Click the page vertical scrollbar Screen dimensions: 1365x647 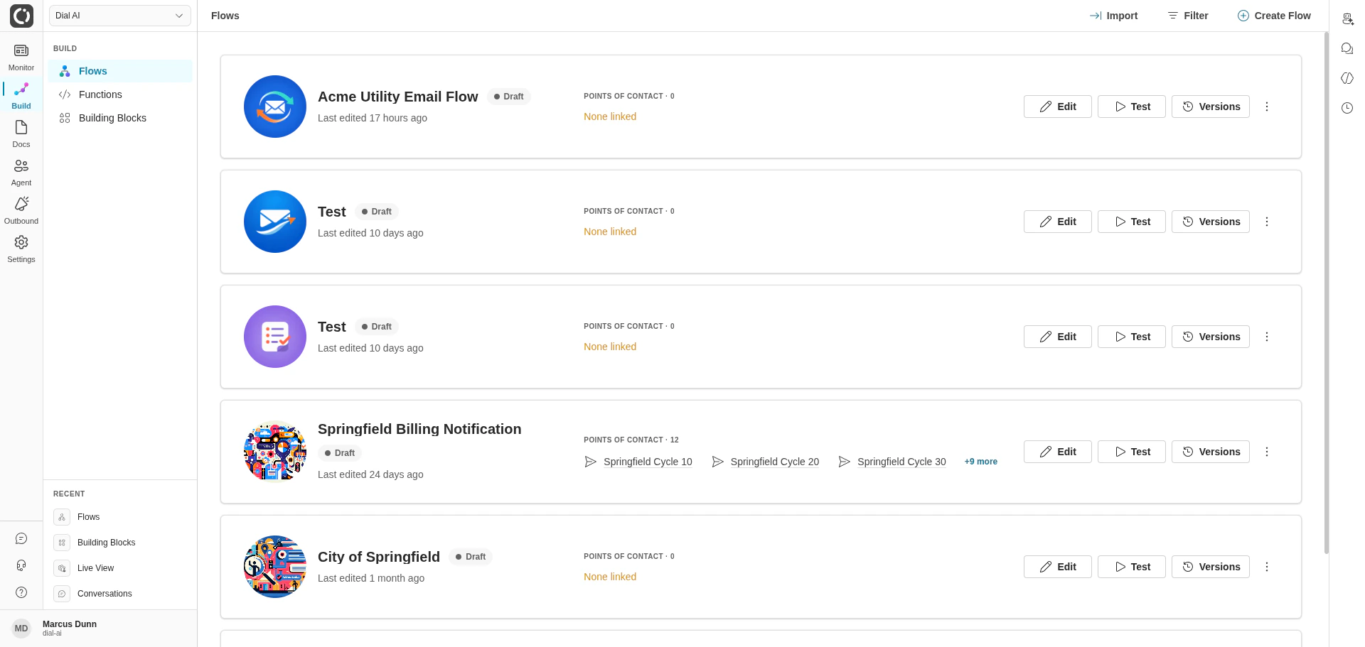[x=1326, y=293]
